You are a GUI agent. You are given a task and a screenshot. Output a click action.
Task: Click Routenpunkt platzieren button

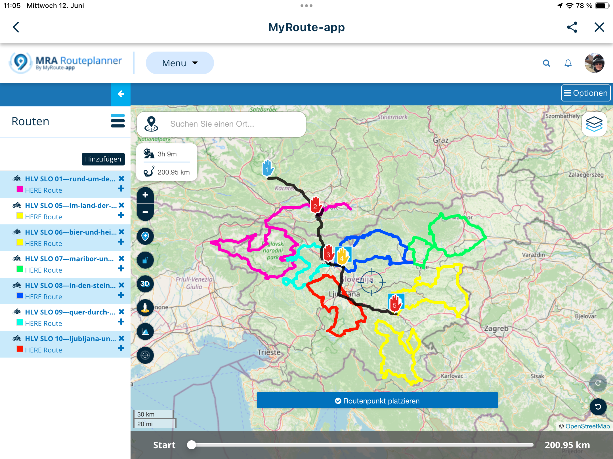pyautogui.click(x=377, y=400)
